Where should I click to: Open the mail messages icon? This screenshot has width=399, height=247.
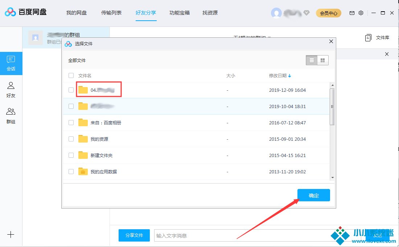[352, 13]
